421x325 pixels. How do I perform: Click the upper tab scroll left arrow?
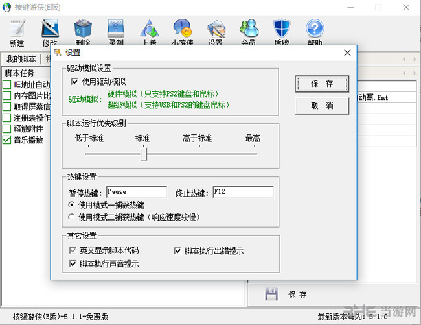[x=404, y=59]
